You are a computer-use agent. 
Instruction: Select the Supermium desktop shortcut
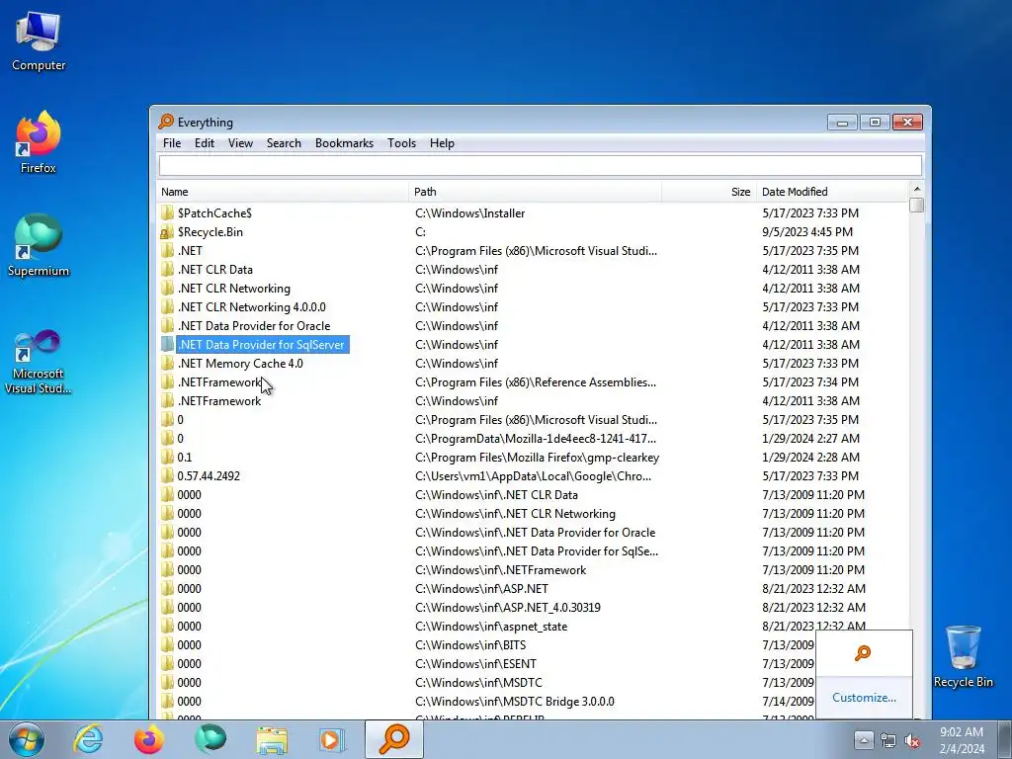[x=39, y=245]
